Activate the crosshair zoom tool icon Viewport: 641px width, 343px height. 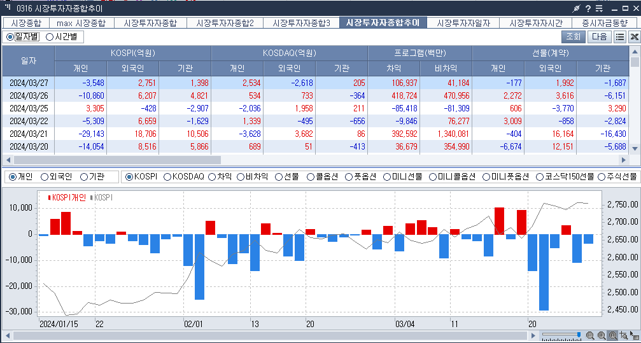click(x=623, y=335)
